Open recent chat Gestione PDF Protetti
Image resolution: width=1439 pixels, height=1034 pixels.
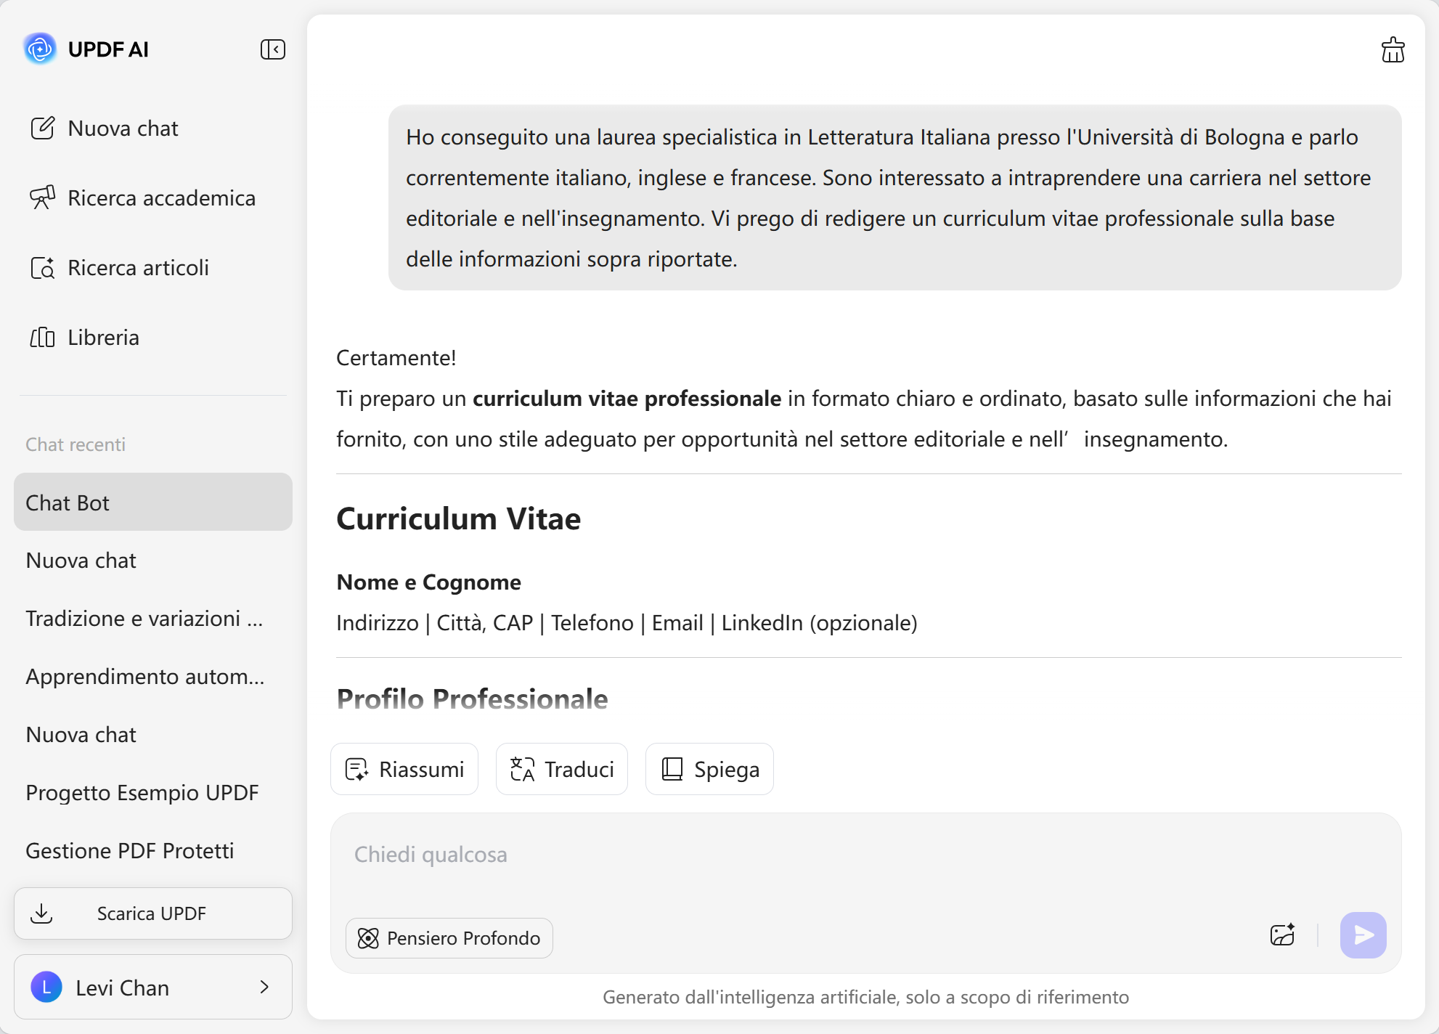pos(130,850)
